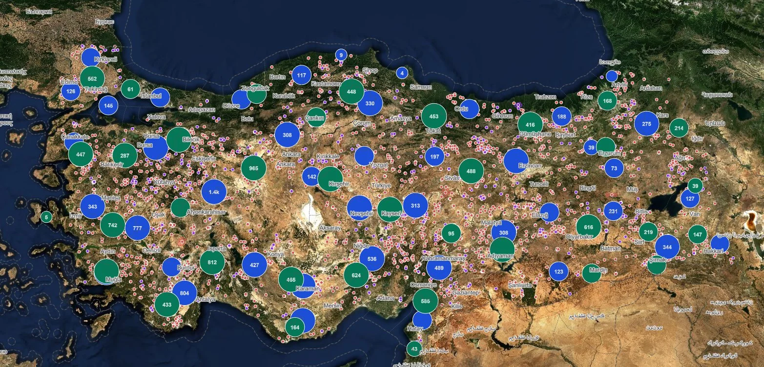Image resolution: width=764 pixels, height=367 pixels.
Task: Expand the green 552 cluster near Edirne
Action: click(x=92, y=78)
